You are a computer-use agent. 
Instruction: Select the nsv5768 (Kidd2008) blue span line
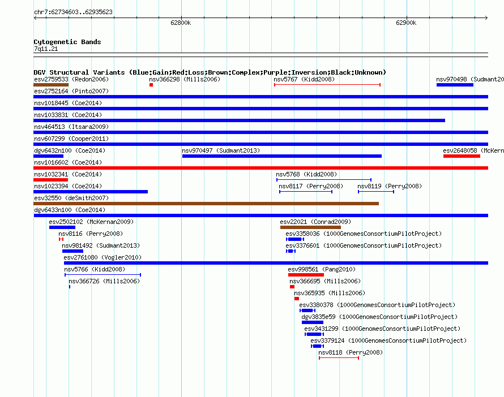pos(324,180)
